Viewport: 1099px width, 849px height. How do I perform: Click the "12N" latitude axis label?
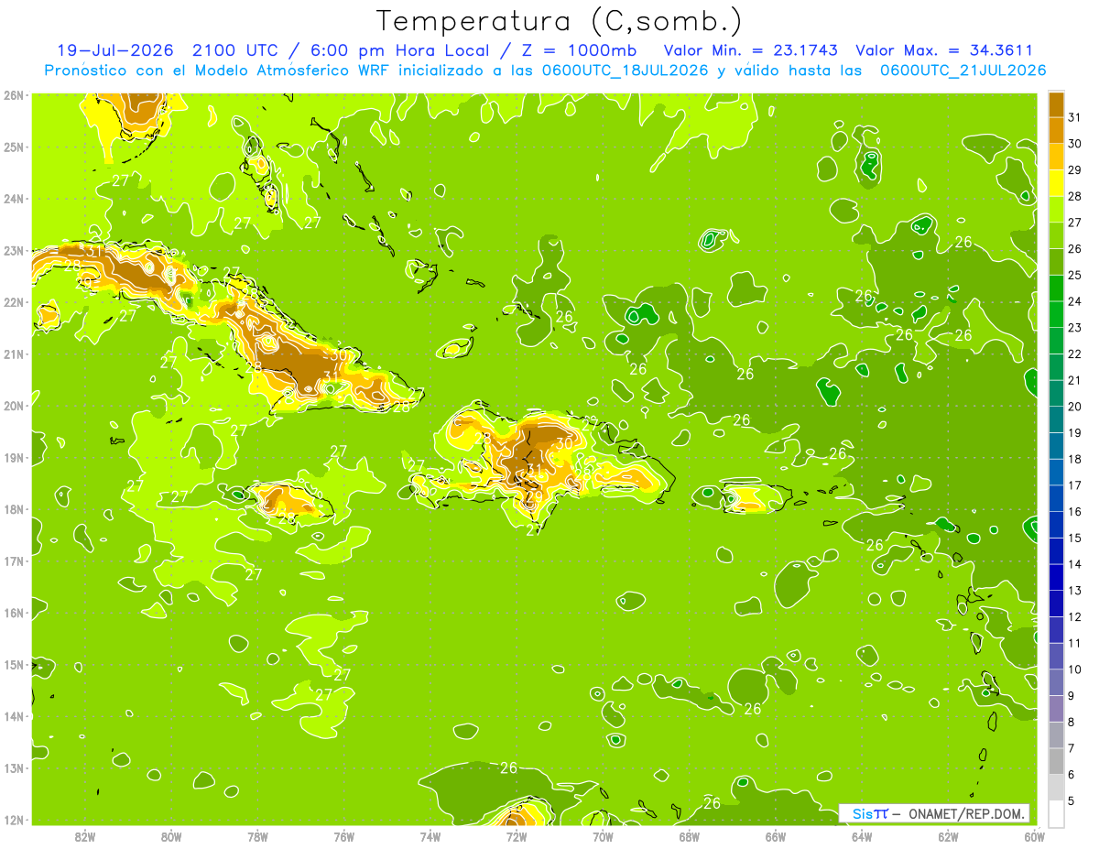pos(13,820)
